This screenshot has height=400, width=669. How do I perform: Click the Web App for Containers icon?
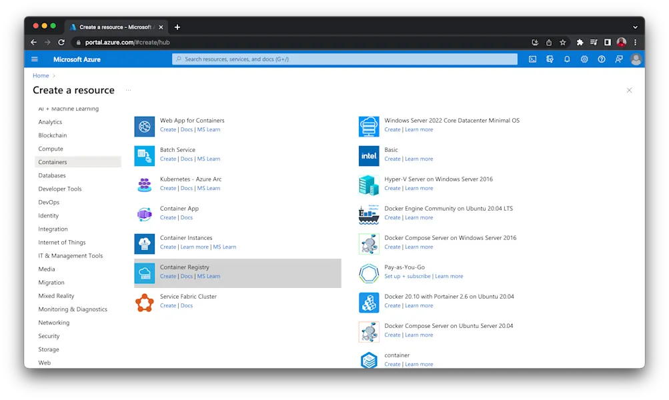(143, 126)
